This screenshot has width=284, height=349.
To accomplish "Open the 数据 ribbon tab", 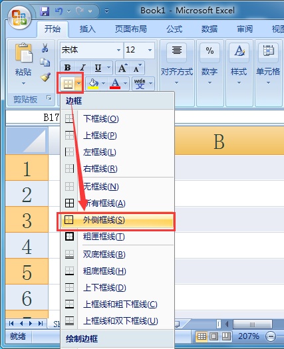I will click(x=210, y=29).
